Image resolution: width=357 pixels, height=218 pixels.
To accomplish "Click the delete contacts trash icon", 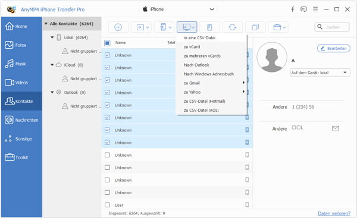I will point(209,27).
